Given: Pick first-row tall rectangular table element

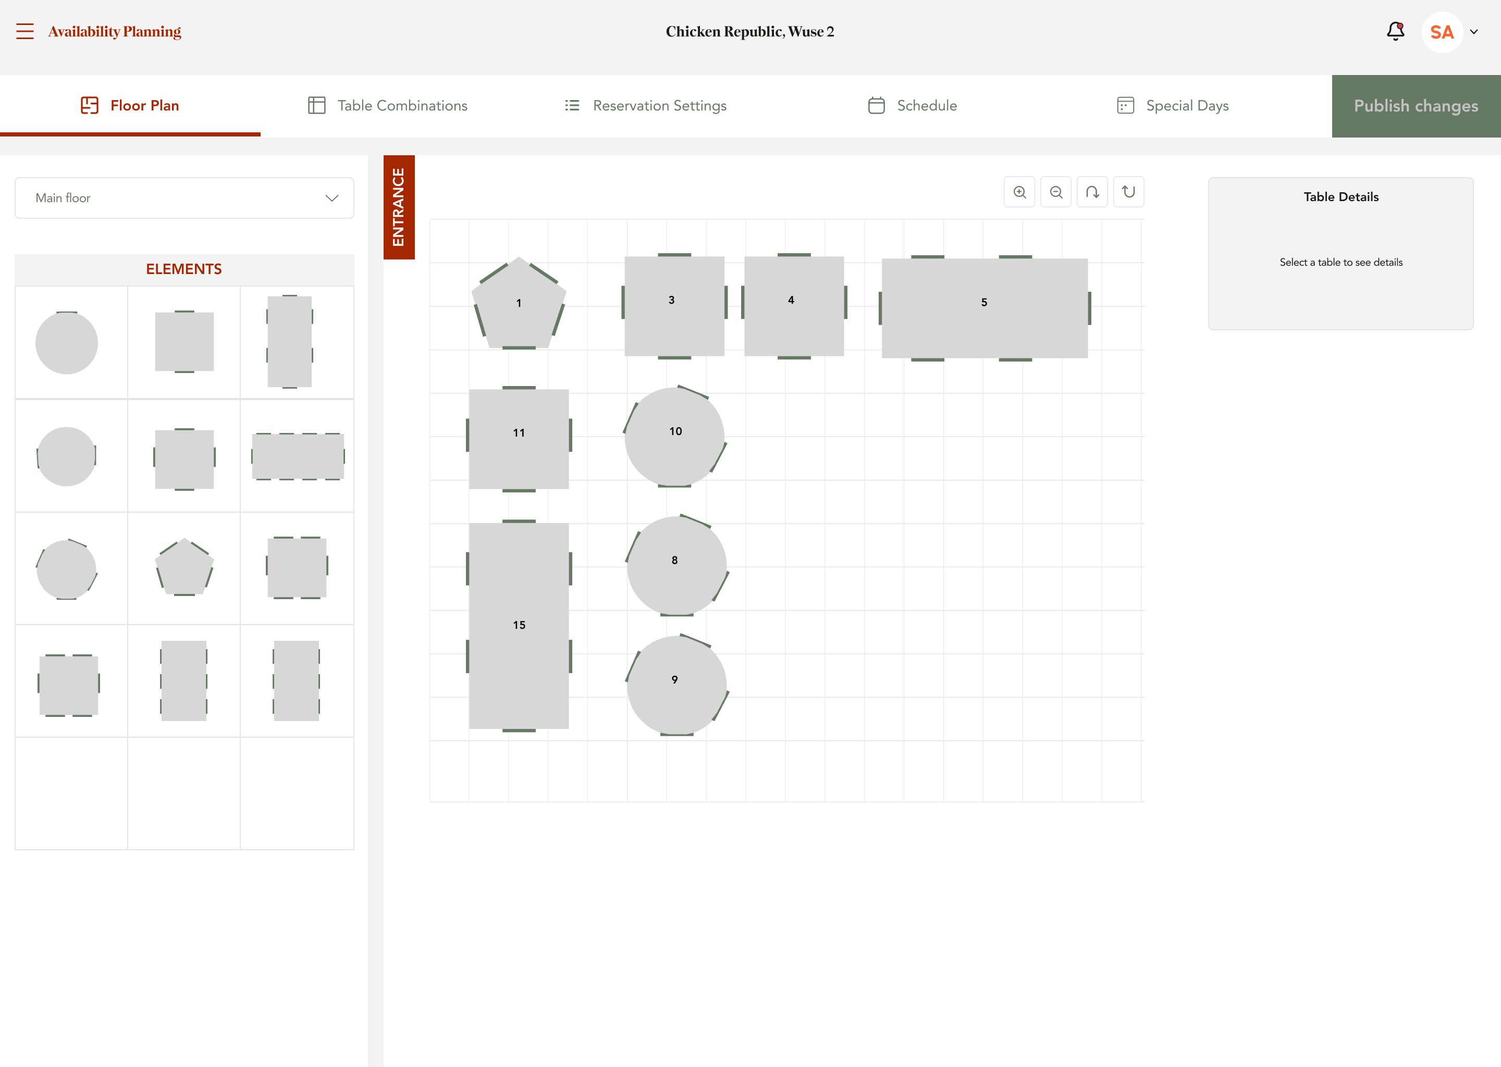Looking at the screenshot, I should click(289, 342).
